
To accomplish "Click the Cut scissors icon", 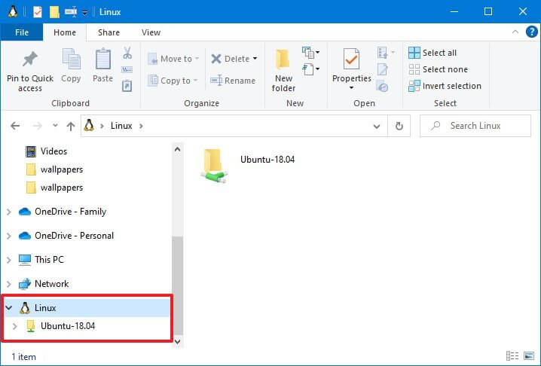I will [127, 53].
